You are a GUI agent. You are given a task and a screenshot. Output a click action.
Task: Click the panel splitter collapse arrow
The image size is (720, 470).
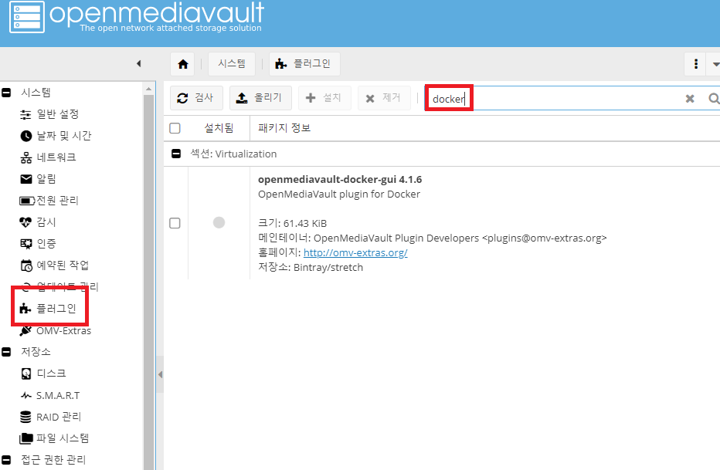point(160,374)
